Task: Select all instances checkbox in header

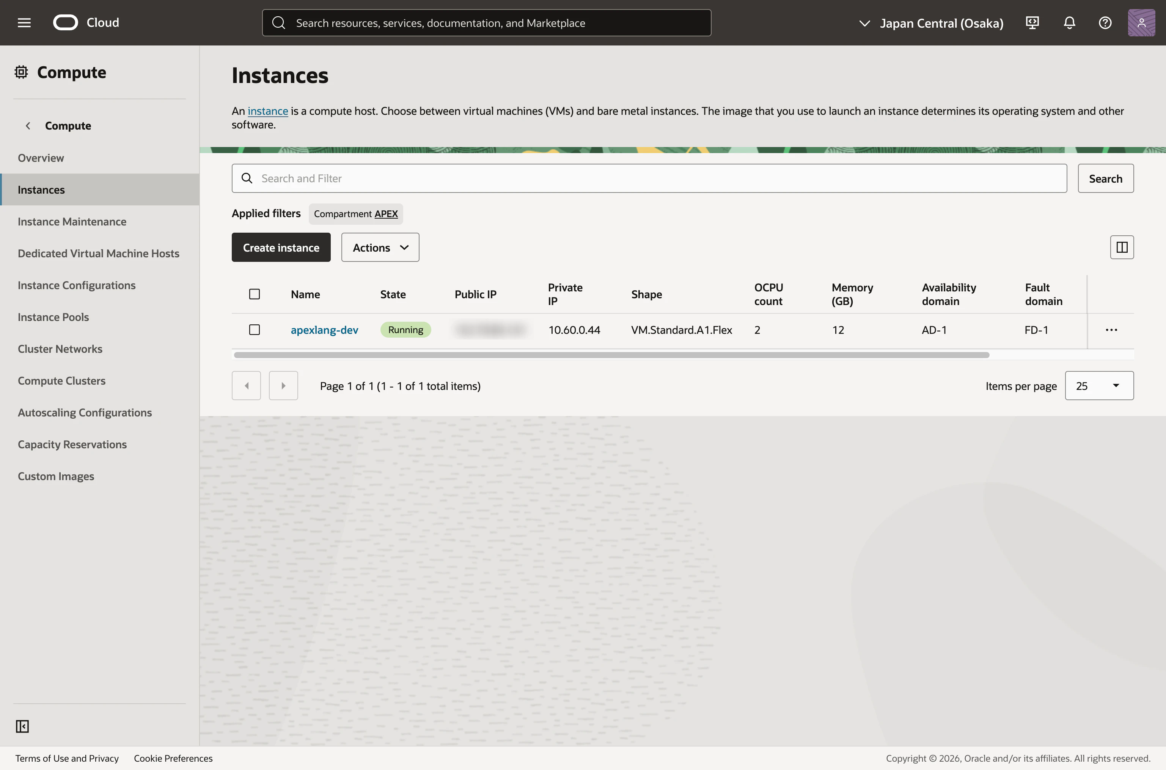Action: point(255,294)
